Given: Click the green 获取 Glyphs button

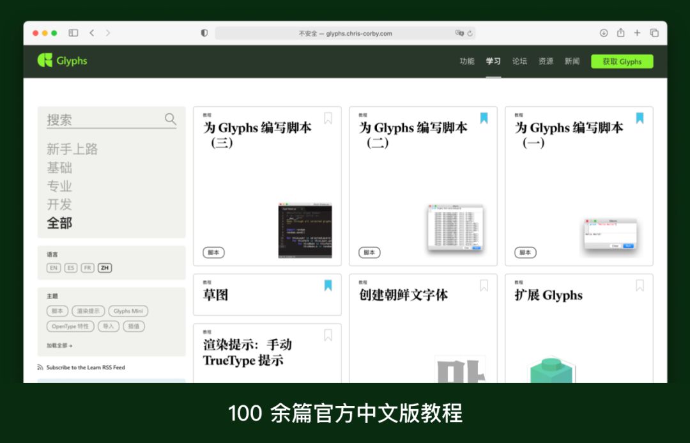Looking at the screenshot, I should (621, 61).
